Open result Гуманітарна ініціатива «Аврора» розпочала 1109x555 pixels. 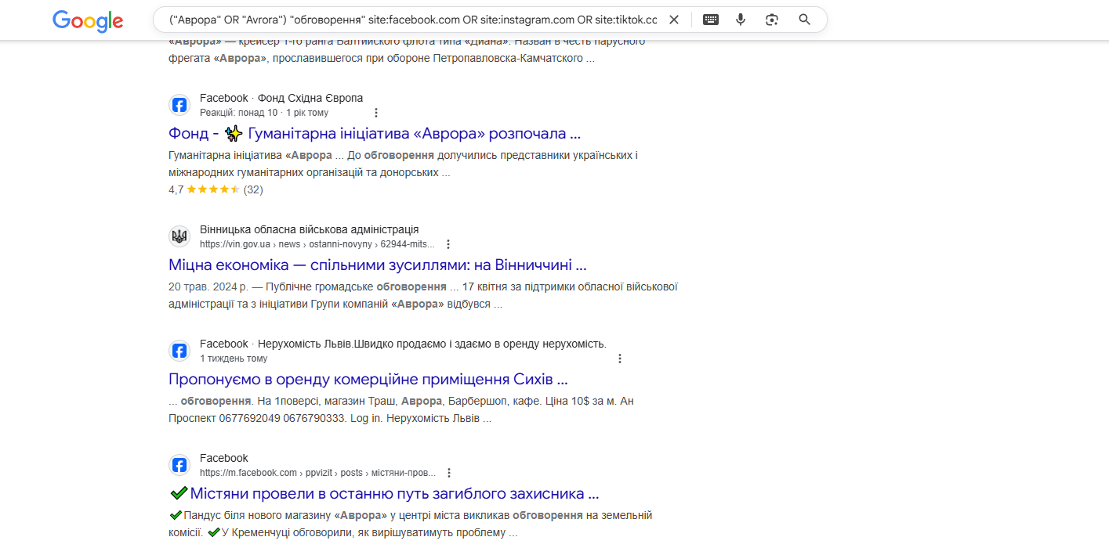point(375,134)
